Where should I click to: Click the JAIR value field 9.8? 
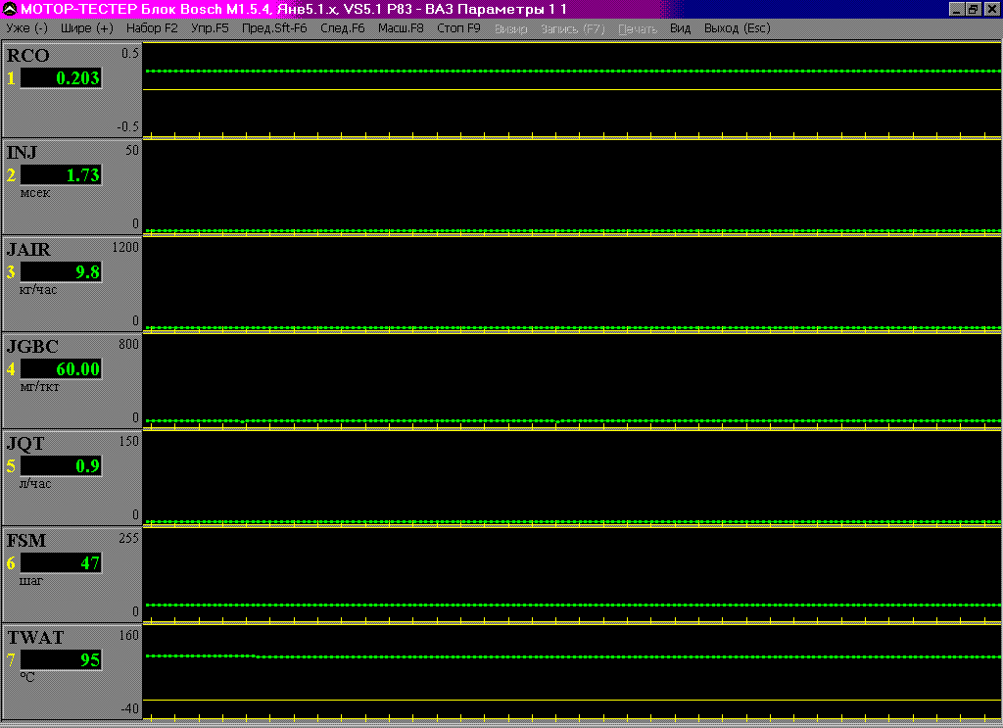(x=61, y=271)
